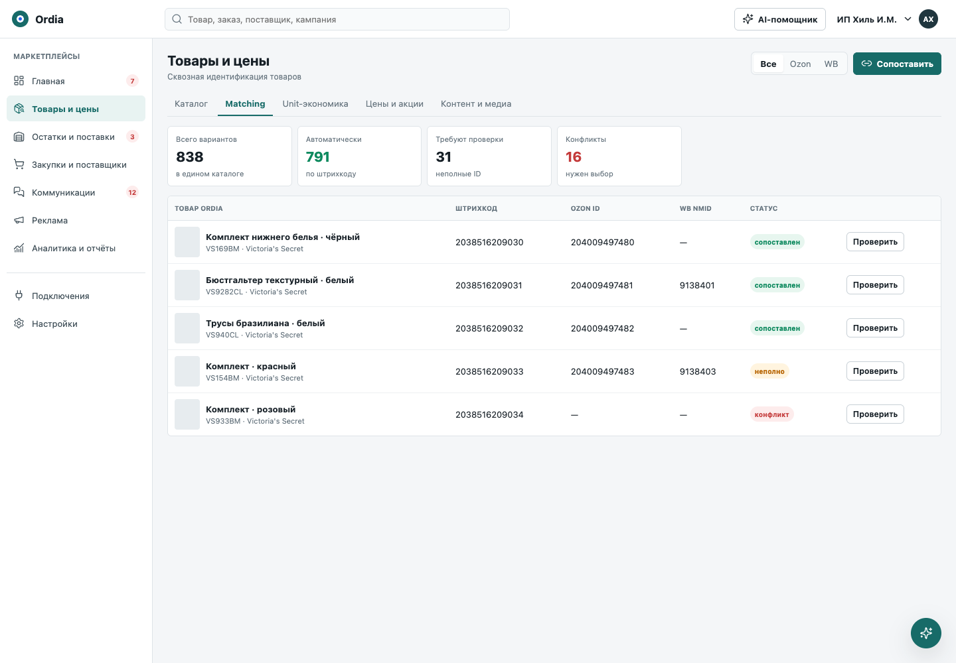The height and width of the screenshot is (663, 956).
Task: Click the конфликт status badge
Action: tap(771, 414)
